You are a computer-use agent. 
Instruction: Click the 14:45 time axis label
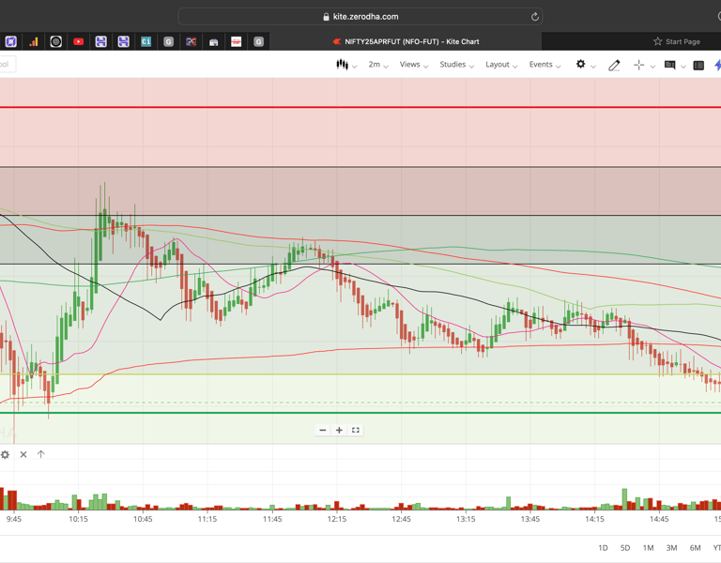pos(659,519)
